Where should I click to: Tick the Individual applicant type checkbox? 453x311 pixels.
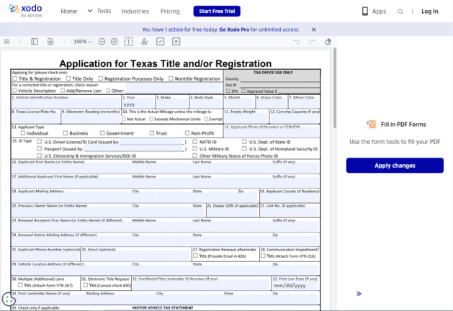coord(23,133)
